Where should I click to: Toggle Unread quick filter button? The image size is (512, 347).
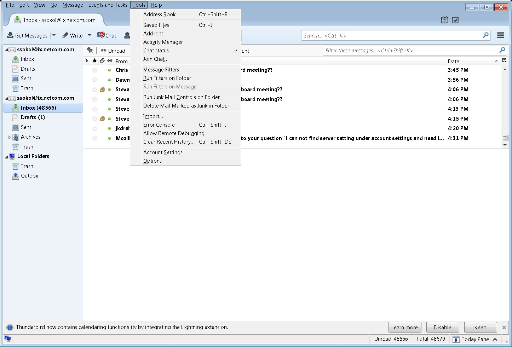pos(113,51)
